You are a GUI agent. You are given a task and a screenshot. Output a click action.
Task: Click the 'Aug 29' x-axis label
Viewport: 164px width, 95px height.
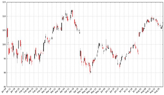click(157, 91)
